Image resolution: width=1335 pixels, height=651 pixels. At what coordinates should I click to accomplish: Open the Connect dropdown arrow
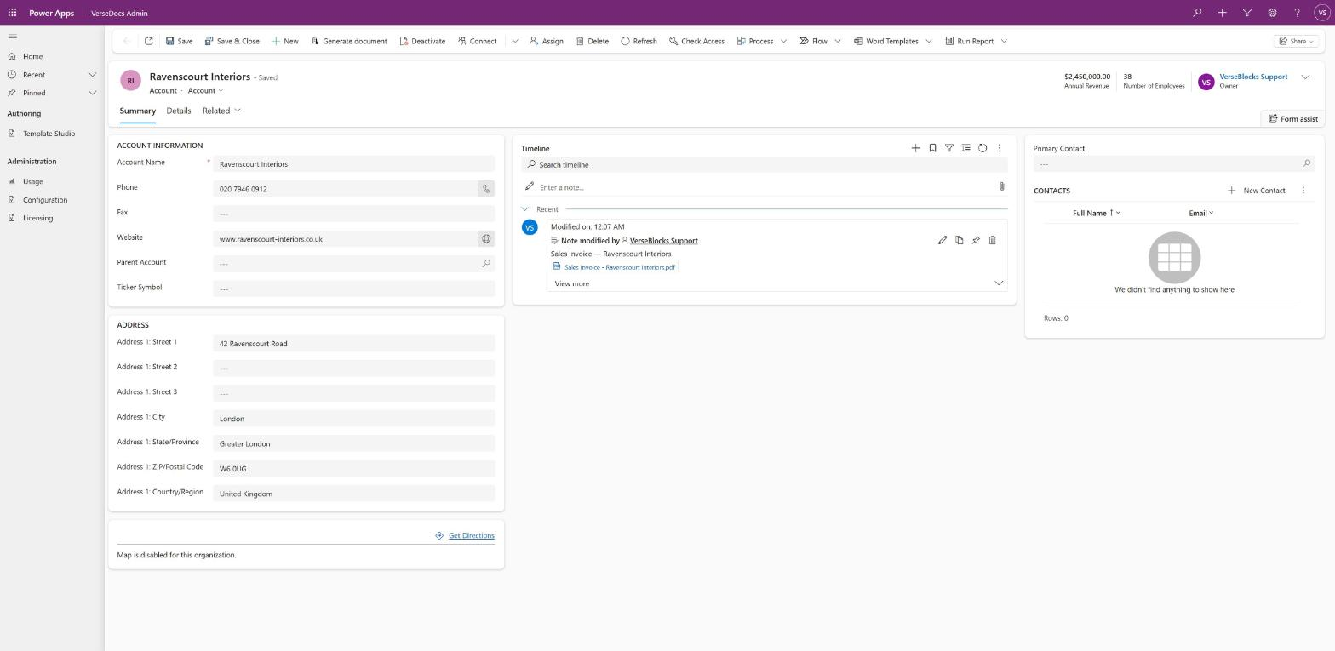coord(515,41)
